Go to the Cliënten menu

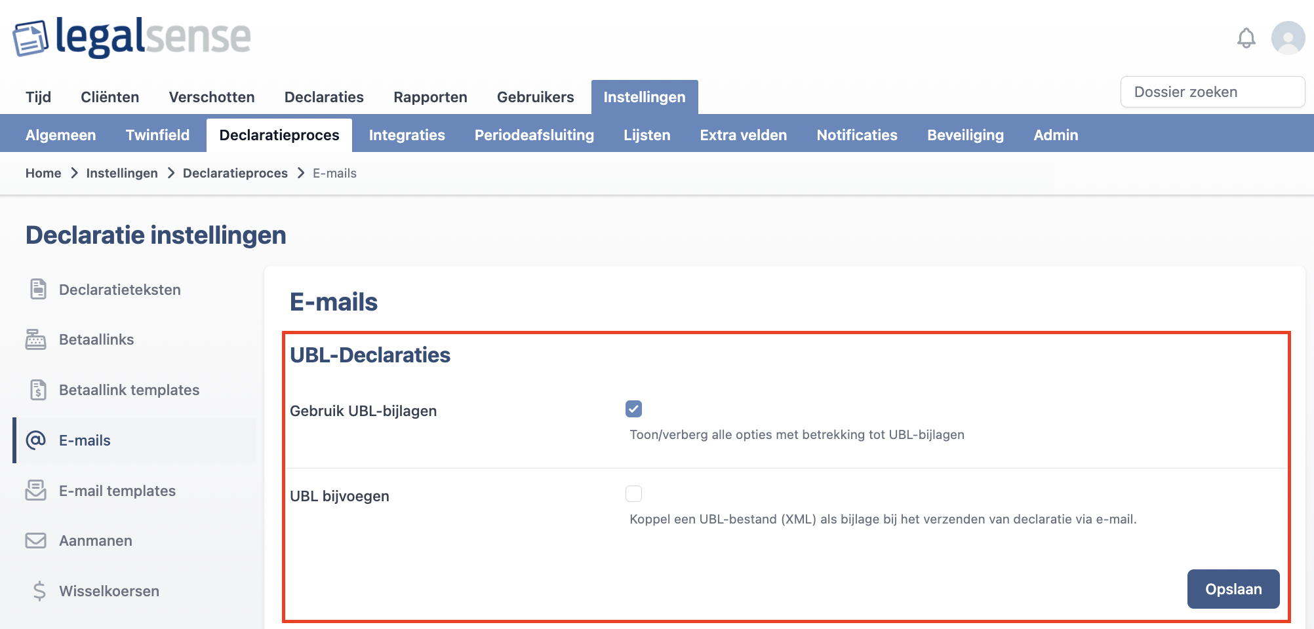click(x=110, y=97)
